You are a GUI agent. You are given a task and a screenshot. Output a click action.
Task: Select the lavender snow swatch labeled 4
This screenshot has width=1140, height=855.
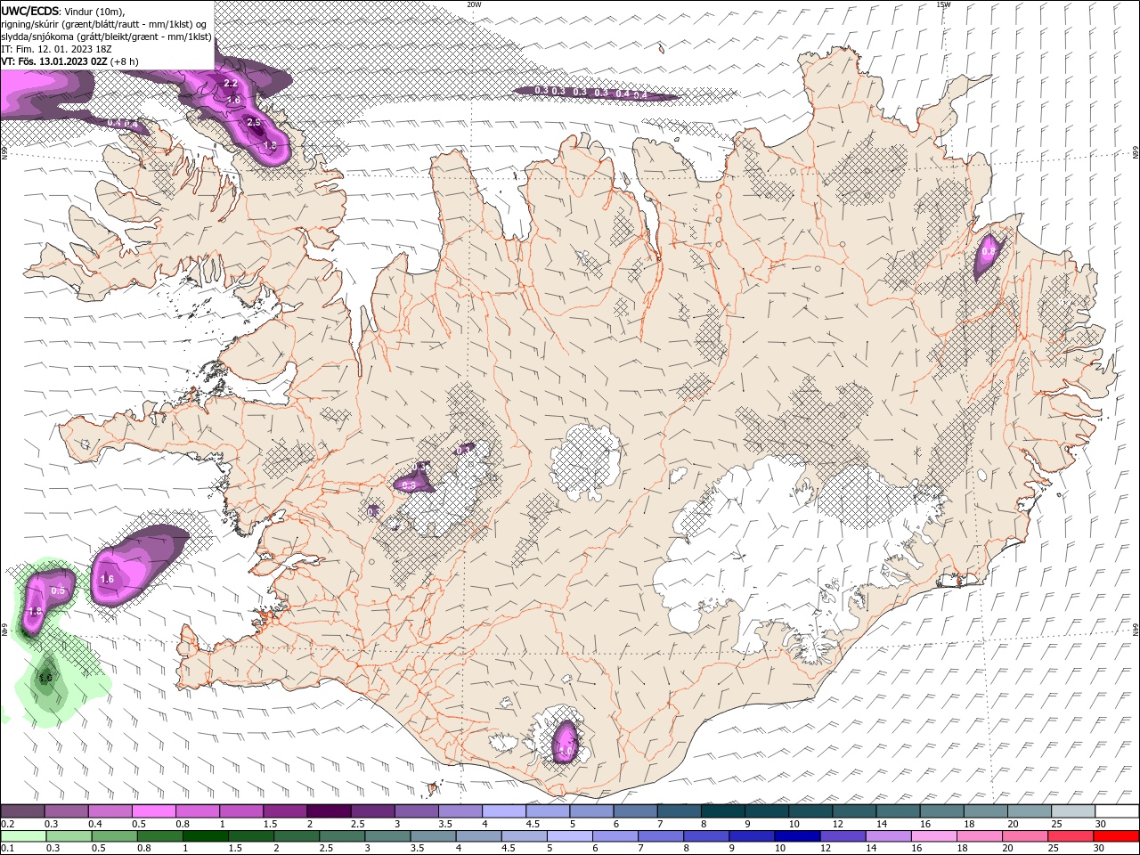pos(502,811)
